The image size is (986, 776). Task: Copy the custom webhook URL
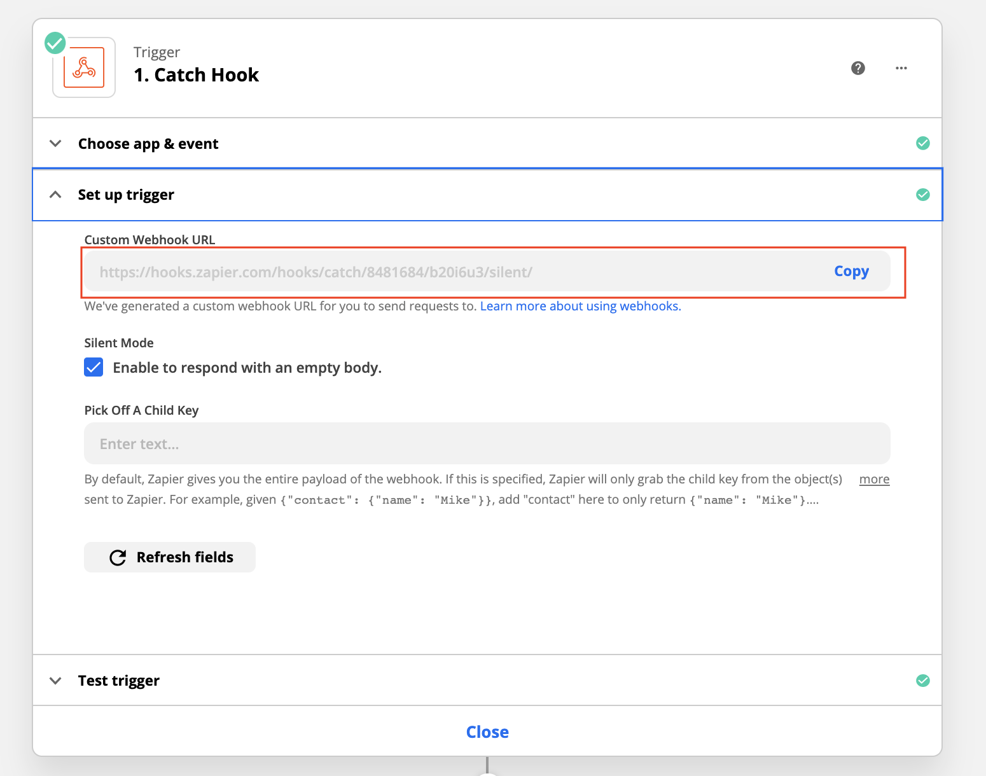851,271
